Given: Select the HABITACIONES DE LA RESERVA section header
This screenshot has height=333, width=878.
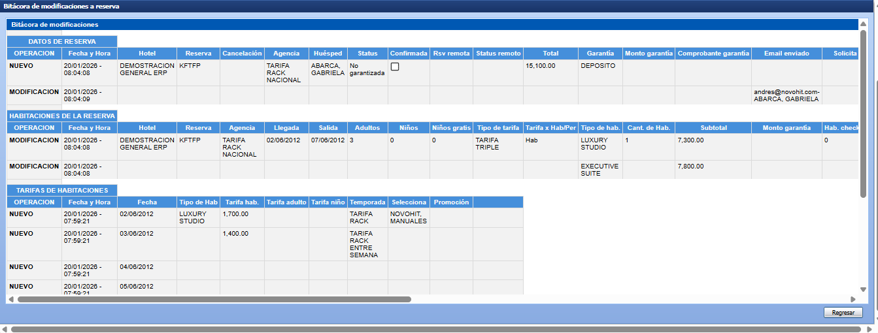Looking at the screenshot, I should point(62,116).
